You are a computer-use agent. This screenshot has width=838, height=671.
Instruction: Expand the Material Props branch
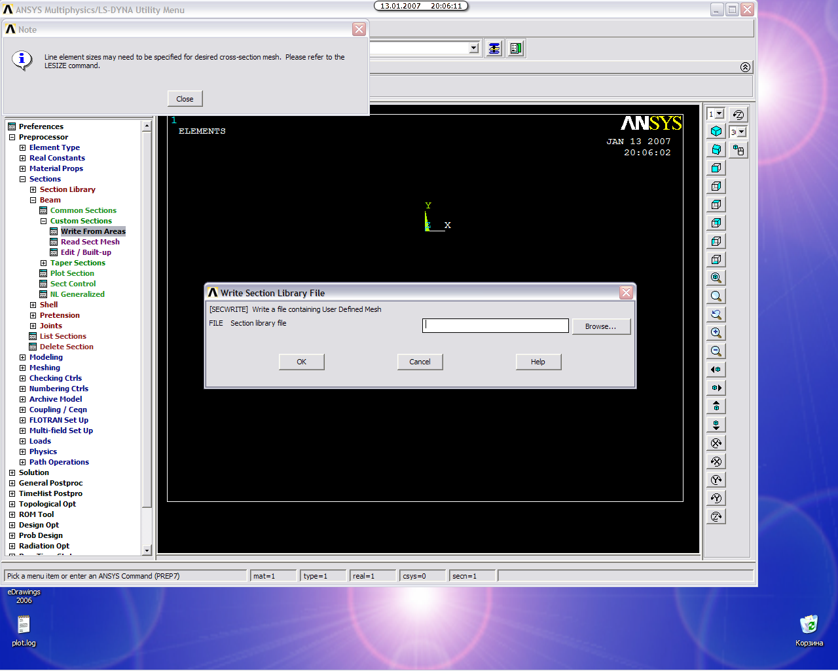(22, 168)
